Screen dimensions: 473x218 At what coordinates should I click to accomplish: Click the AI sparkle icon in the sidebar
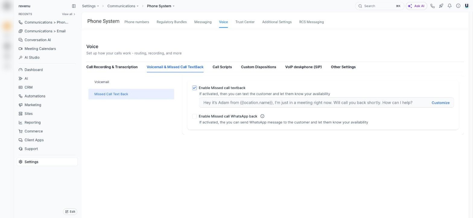pyautogui.click(x=21, y=79)
